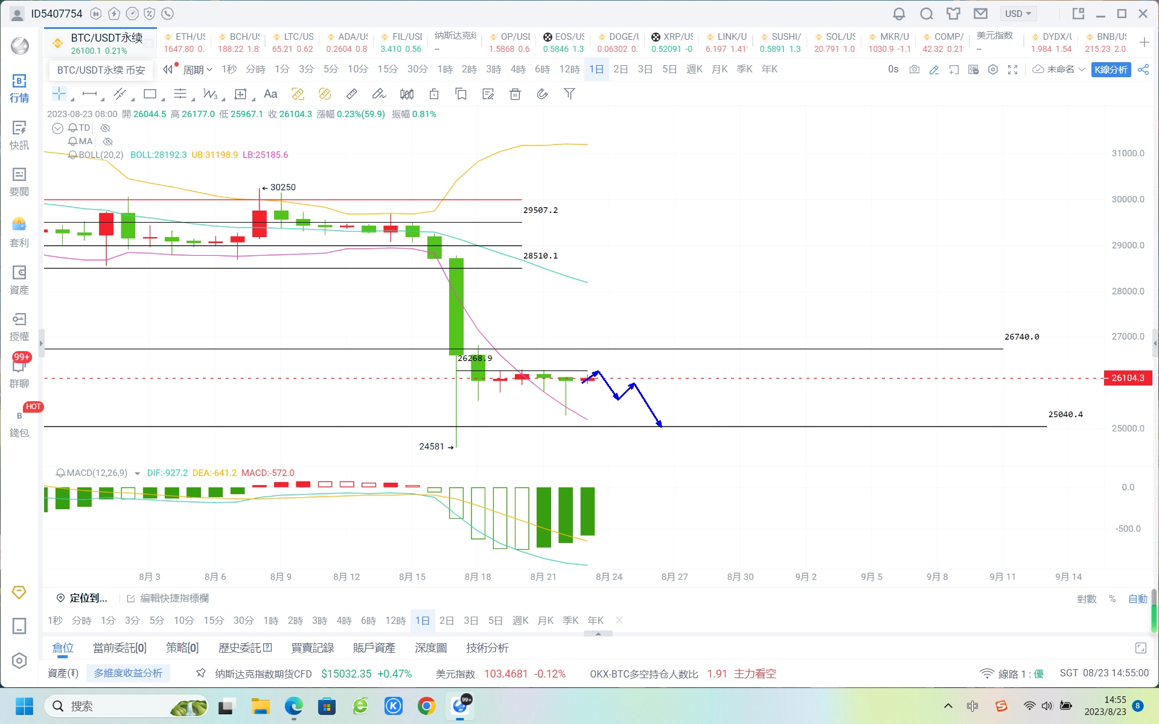The width and height of the screenshot is (1159, 724).
Task: Select the crosshair cursor tool
Action: 59,94
